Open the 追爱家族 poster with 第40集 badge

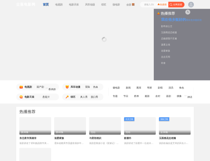point(70,126)
